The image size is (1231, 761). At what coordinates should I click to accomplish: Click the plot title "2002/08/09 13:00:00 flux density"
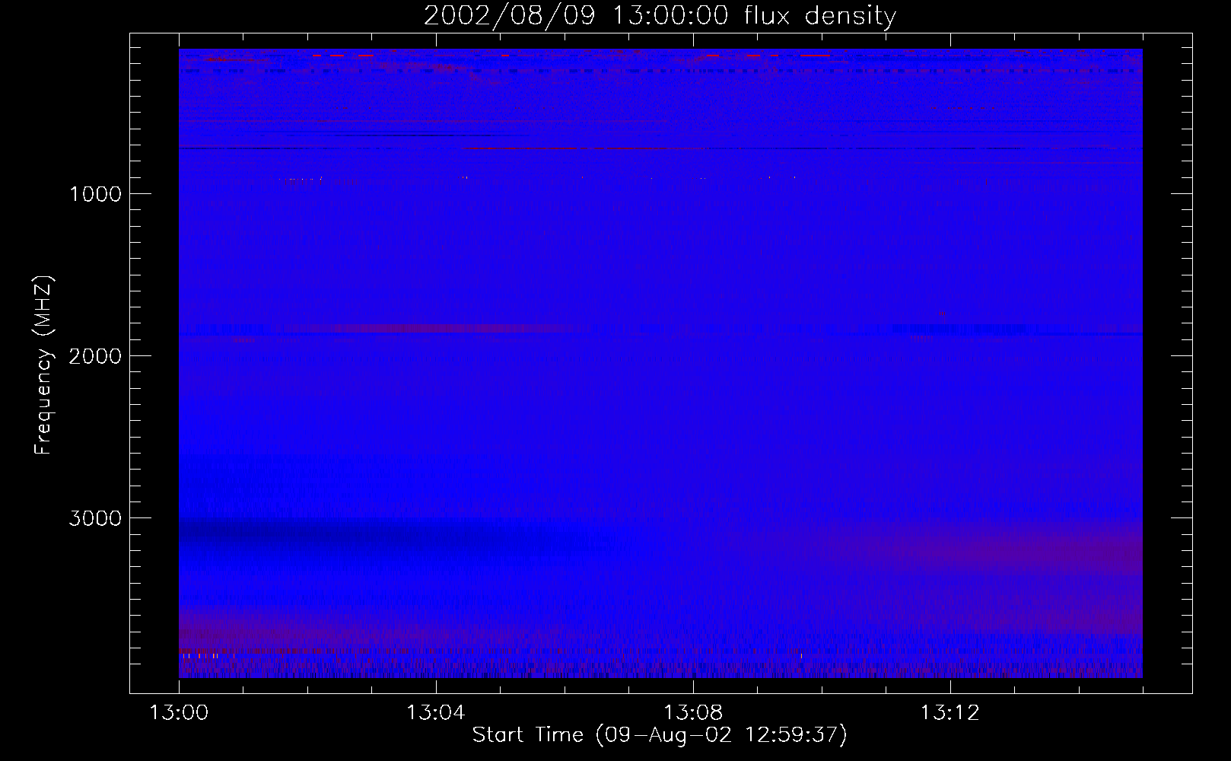(660, 15)
